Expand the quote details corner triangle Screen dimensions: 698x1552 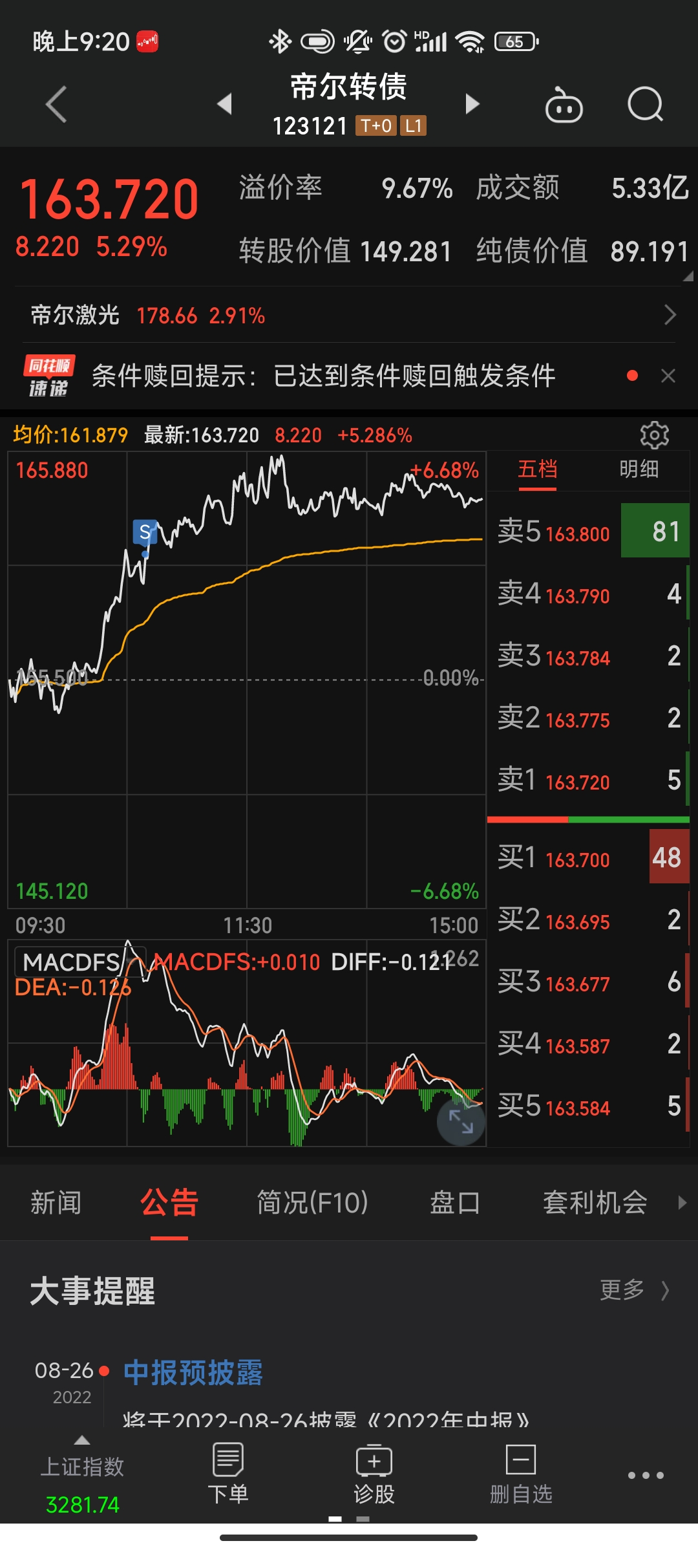pos(688,276)
